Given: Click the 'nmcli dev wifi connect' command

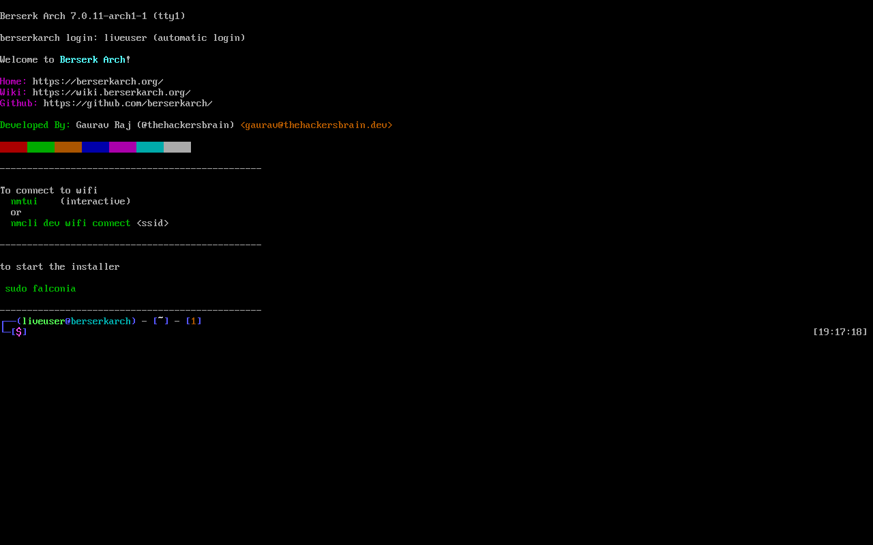Looking at the screenshot, I should point(71,223).
